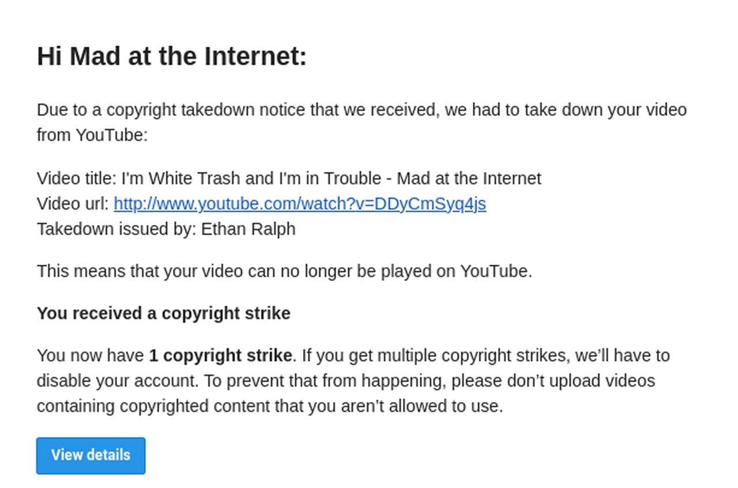Click "I'm White Trash and I'm in Trouble" title text
The width and height of the screenshot is (738, 488).
tap(251, 178)
